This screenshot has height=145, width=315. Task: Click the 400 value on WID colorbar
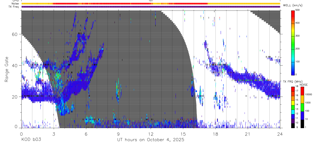coord(298,23)
